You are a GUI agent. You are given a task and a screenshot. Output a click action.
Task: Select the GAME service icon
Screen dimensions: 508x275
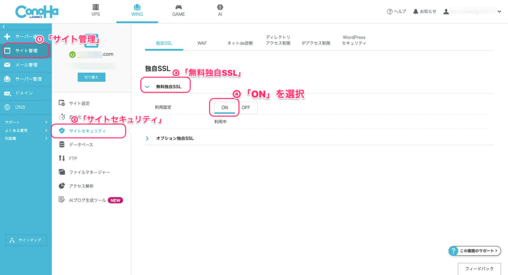[x=179, y=7]
